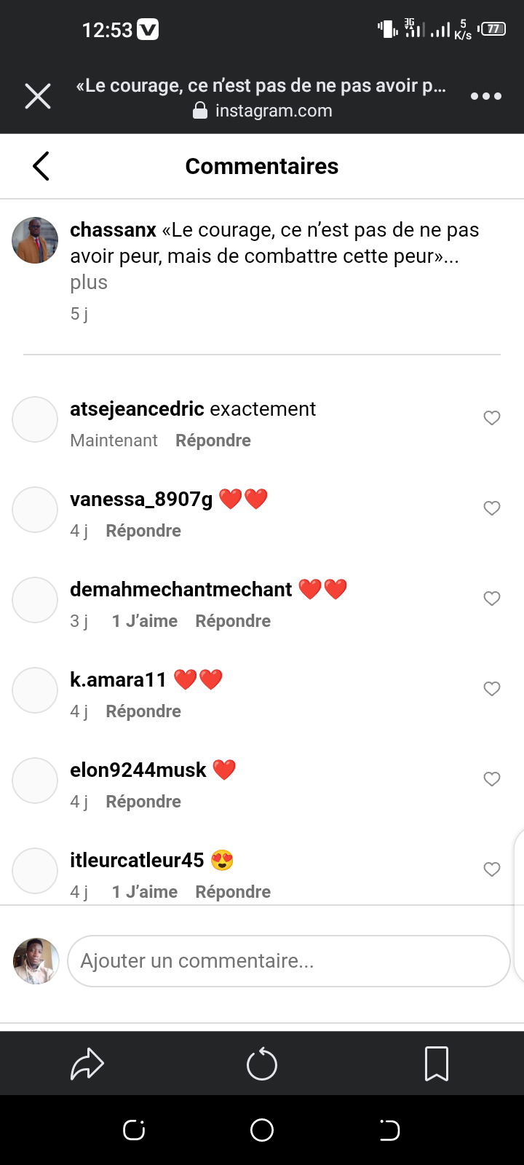Tap the heart on k.amara11's comment
The width and height of the screenshot is (524, 1165).
pyautogui.click(x=492, y=689)
